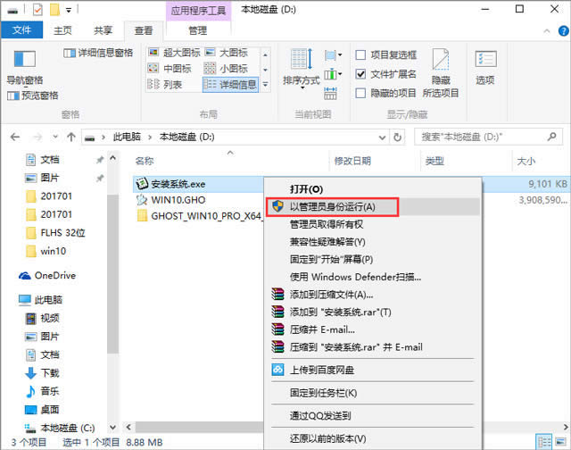Image resolution: width=571 pixels, height=450 pixels.
Task: Click 详细信息窗格 button in ribbon
Action: point(99,53)
